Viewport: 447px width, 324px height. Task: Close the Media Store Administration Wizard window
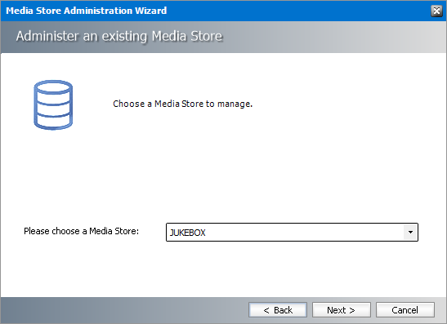pyautogui.click(x=436, y=11)
